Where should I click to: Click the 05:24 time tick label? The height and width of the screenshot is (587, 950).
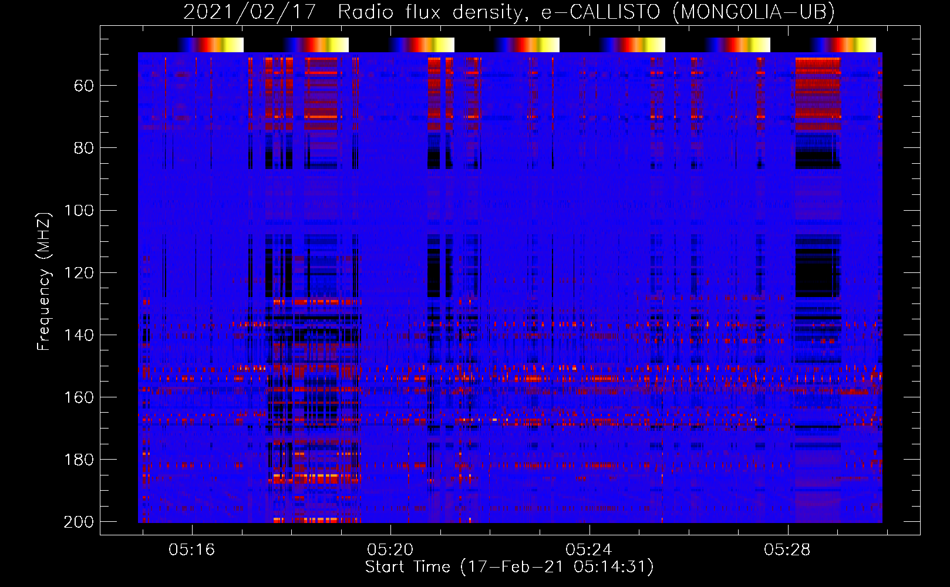[x=589, y=550]
